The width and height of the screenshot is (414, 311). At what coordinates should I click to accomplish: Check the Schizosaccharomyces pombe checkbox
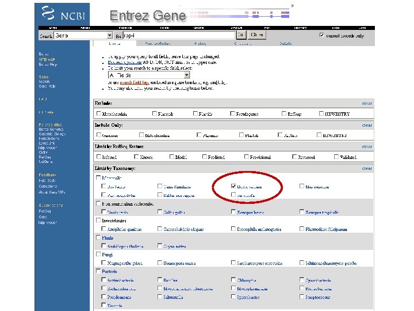point(302,263)
